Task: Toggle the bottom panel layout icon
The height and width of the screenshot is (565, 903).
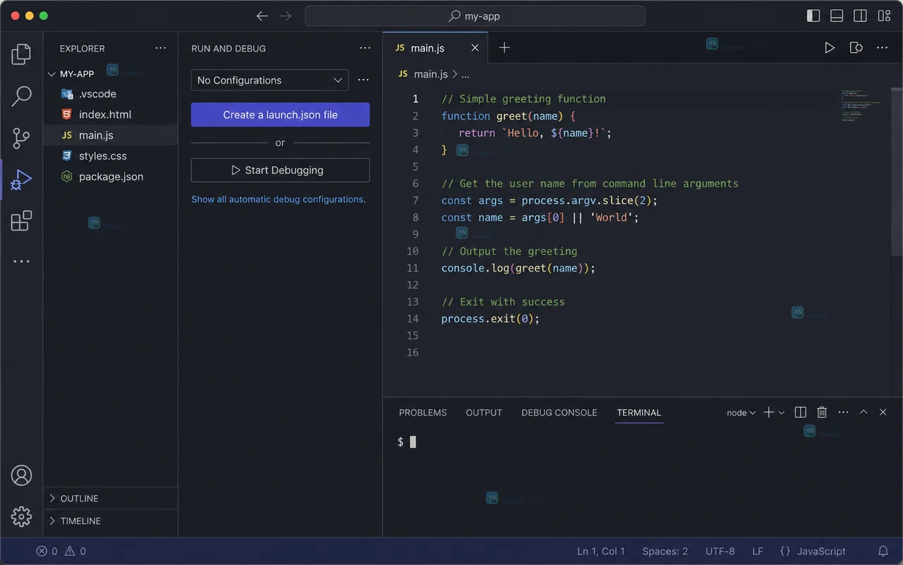Action: (837, 16)
